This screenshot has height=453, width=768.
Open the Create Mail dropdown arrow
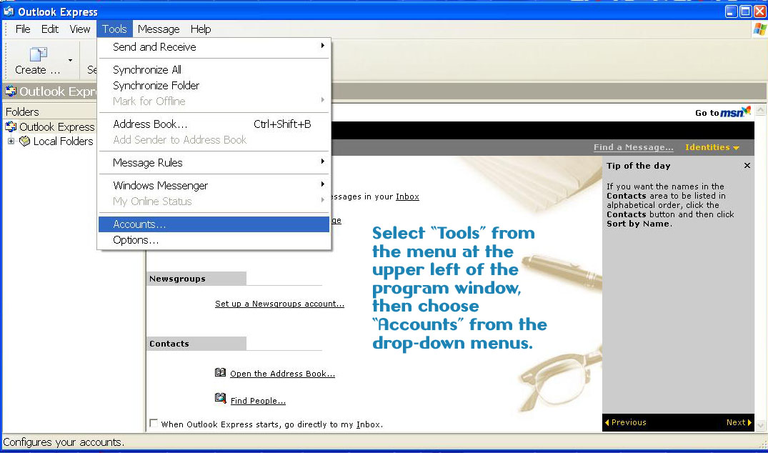[x=70, y=61]
